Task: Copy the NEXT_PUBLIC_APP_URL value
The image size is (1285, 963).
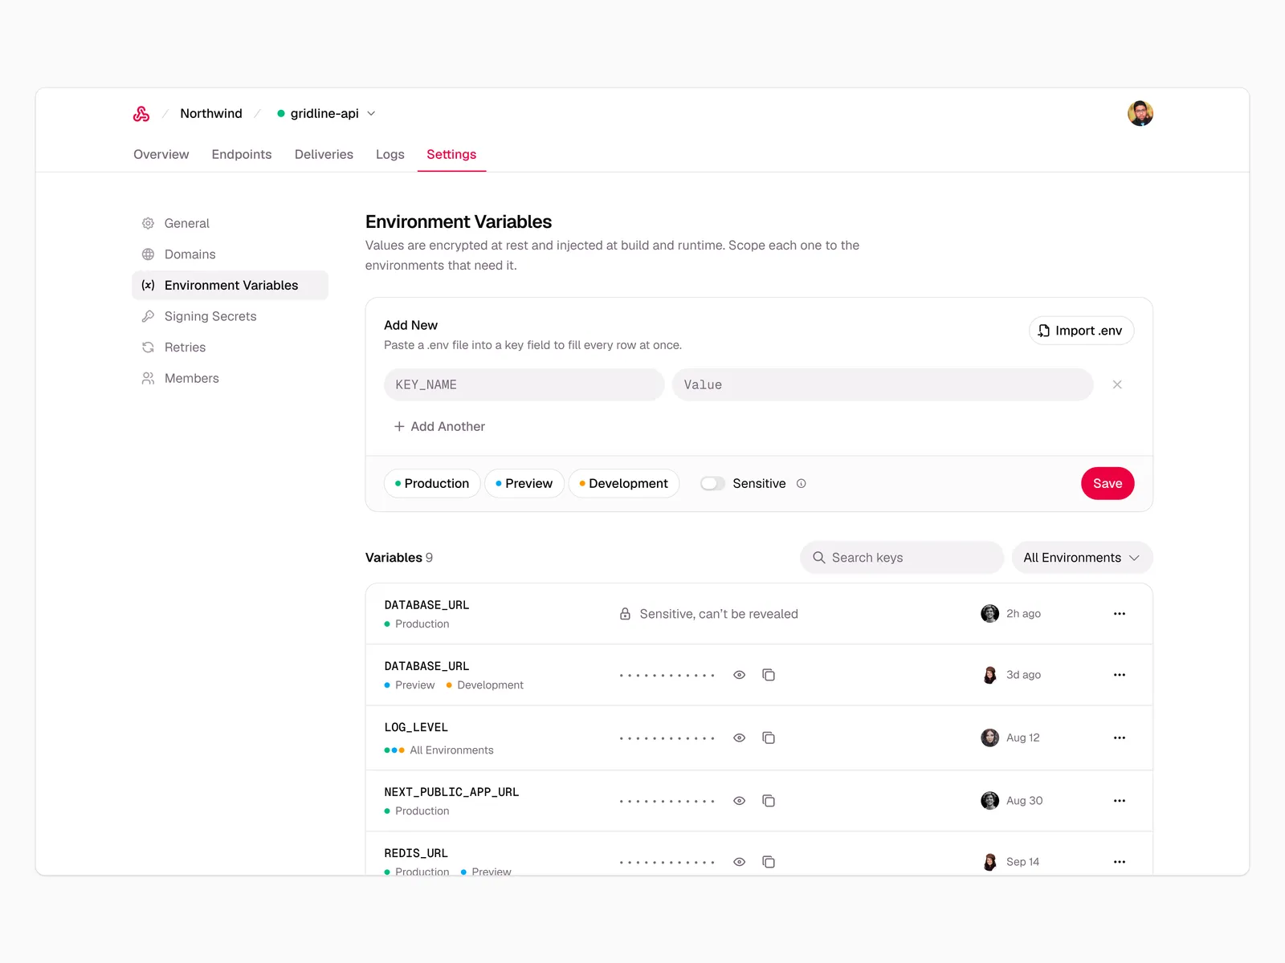Action: [x=769, y=801]
